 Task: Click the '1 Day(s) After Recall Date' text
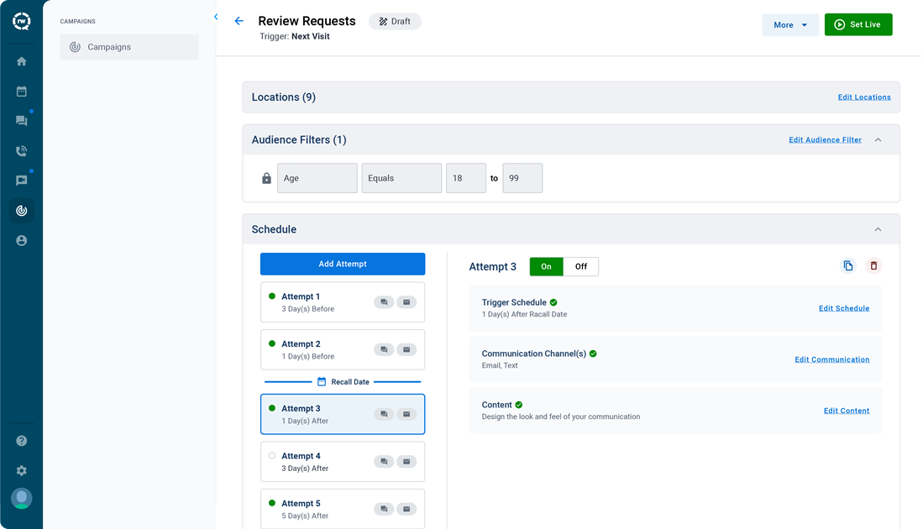(524, 314)
